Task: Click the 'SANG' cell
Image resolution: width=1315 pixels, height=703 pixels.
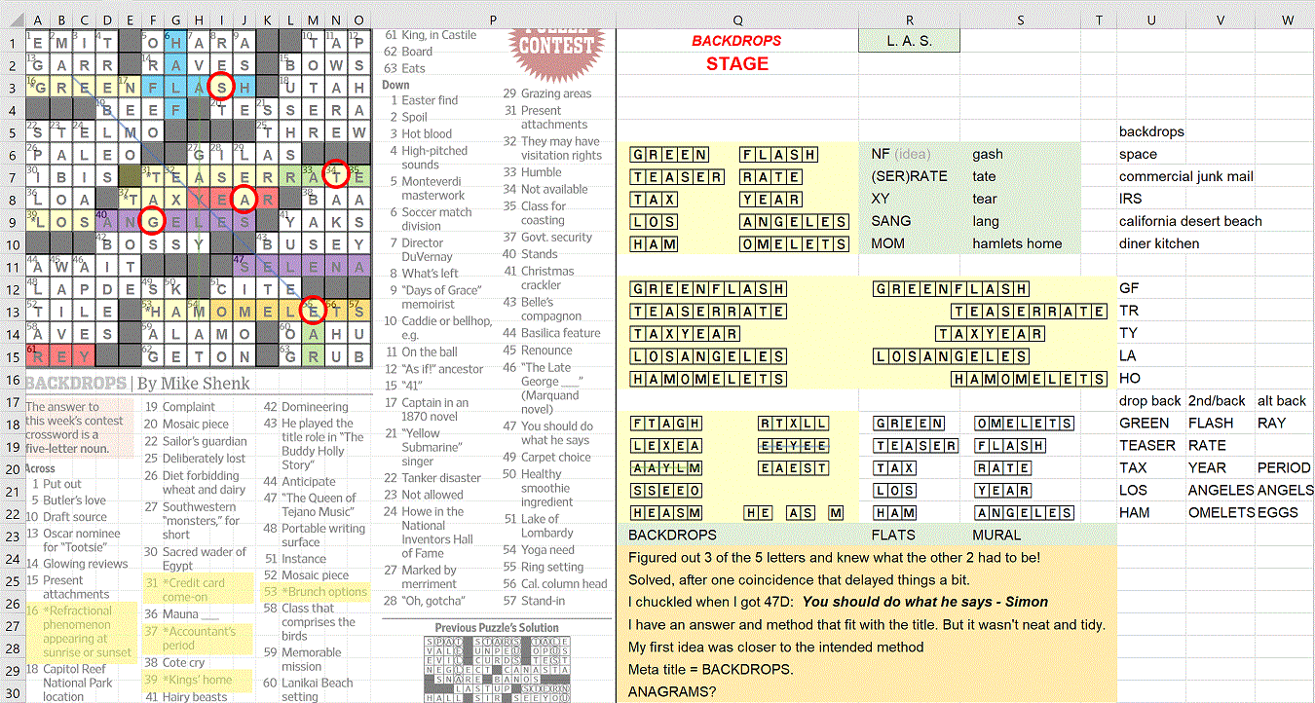Action: click(910, 221)
